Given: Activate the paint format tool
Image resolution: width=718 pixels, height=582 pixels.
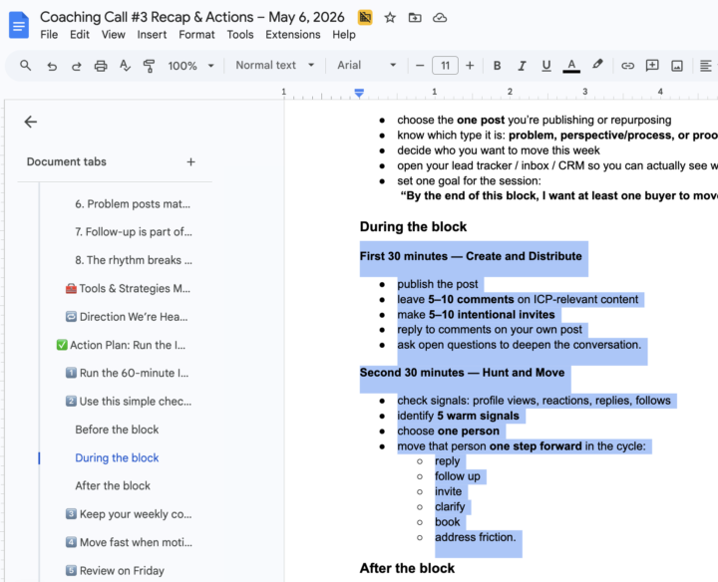Looking at the screenshot, I should [x=149, y=66].
